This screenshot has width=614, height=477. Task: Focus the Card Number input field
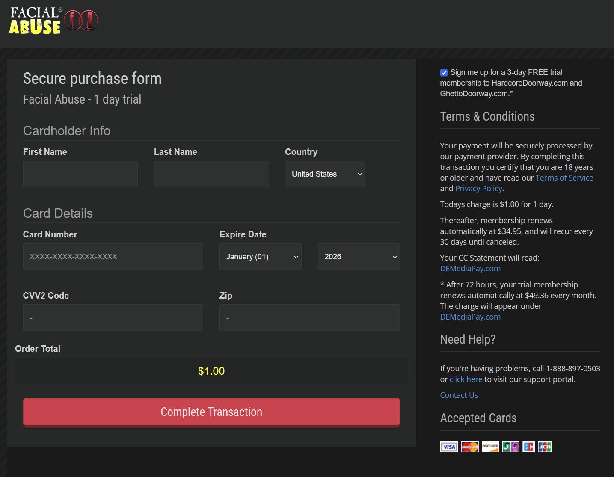tap(113, 257)
